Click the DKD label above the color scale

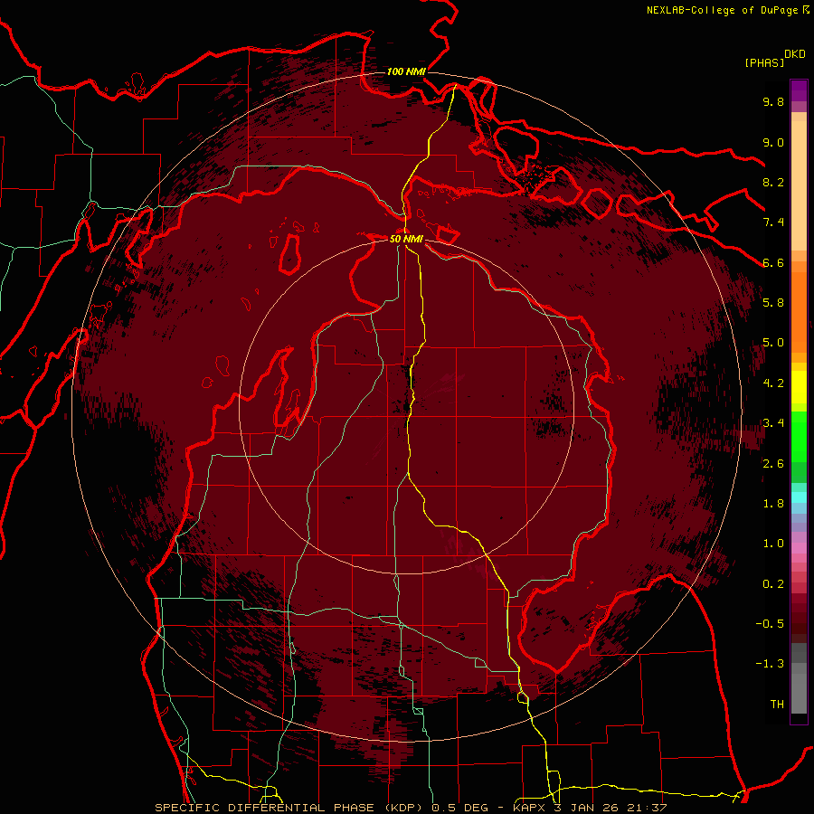[x=795, y=54]
